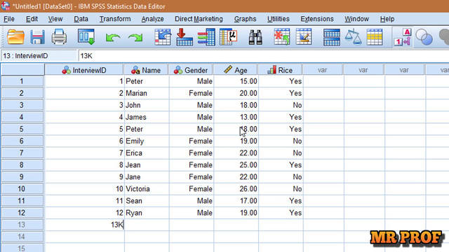Select row header 13
This screenshot has height=252, width=449.
coord(22,225)
